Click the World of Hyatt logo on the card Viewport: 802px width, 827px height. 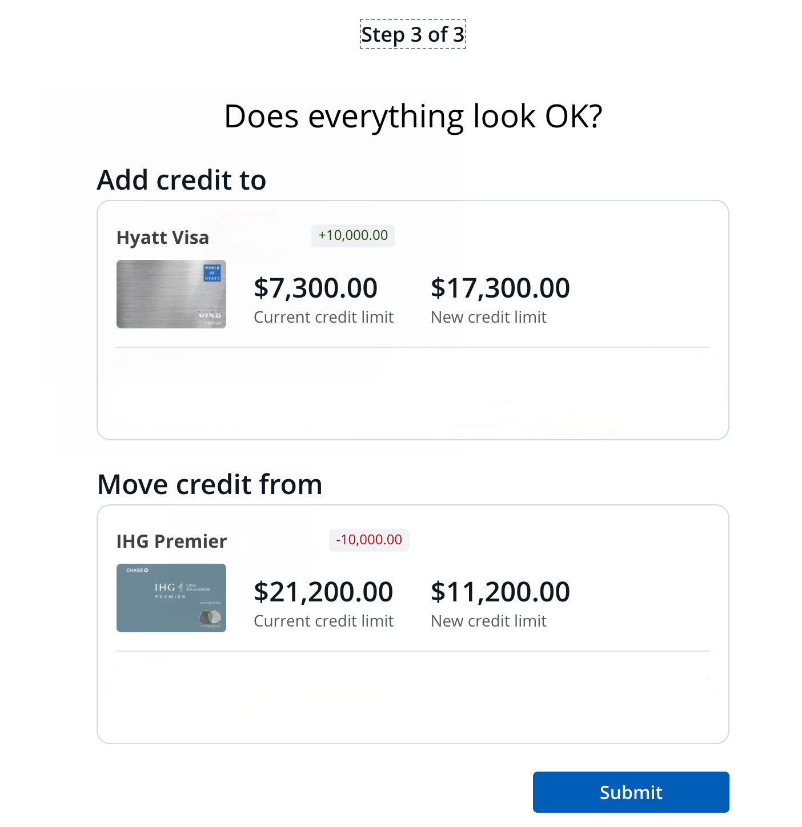212,273
